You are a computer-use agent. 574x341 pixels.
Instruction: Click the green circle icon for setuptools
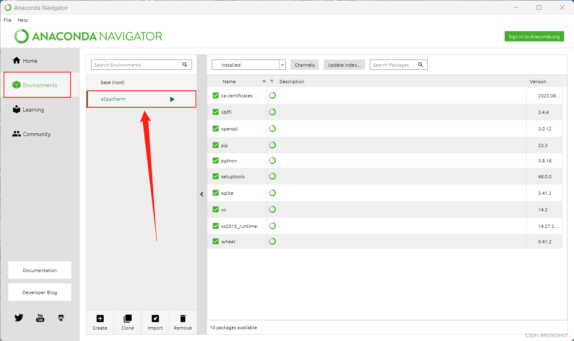(272, 176)
